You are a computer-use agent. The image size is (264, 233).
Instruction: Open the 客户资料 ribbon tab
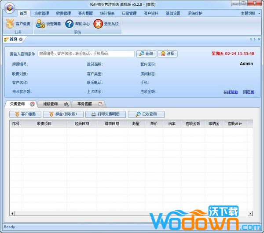151,13
